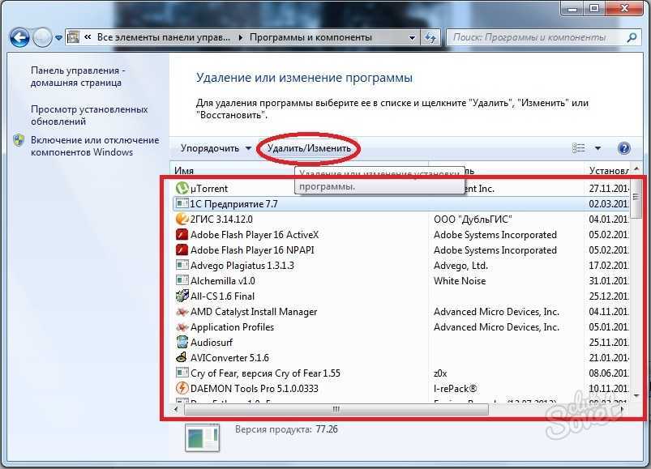Click the Control Panel icon in address bar

(73, 37)
